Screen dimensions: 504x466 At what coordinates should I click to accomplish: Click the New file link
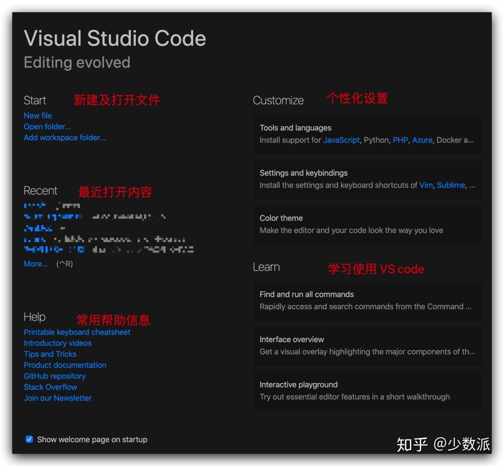[38, 115]
